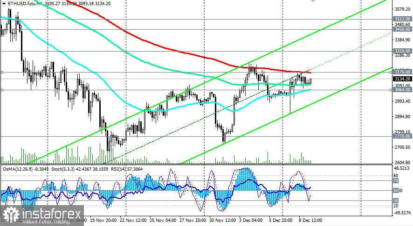The height and width of the screenshot is (226, 413).
Task: Click the 5 Dec 20:00 time label
Action: click(x=281, y=220)
